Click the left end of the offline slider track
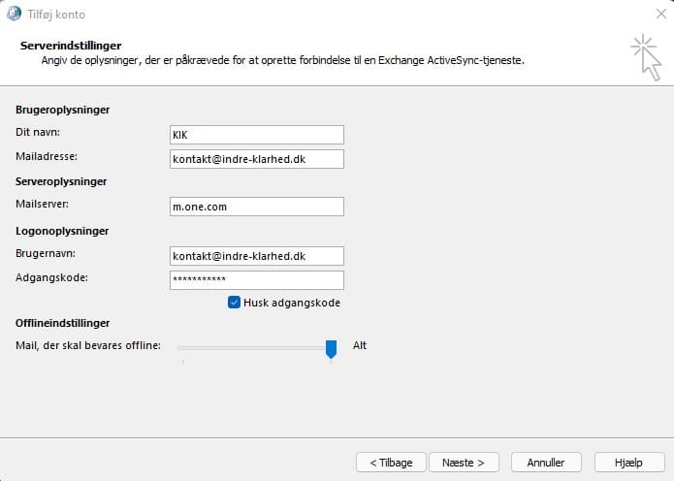Screen dimensions: 674x481 click(x=180, y=346)
